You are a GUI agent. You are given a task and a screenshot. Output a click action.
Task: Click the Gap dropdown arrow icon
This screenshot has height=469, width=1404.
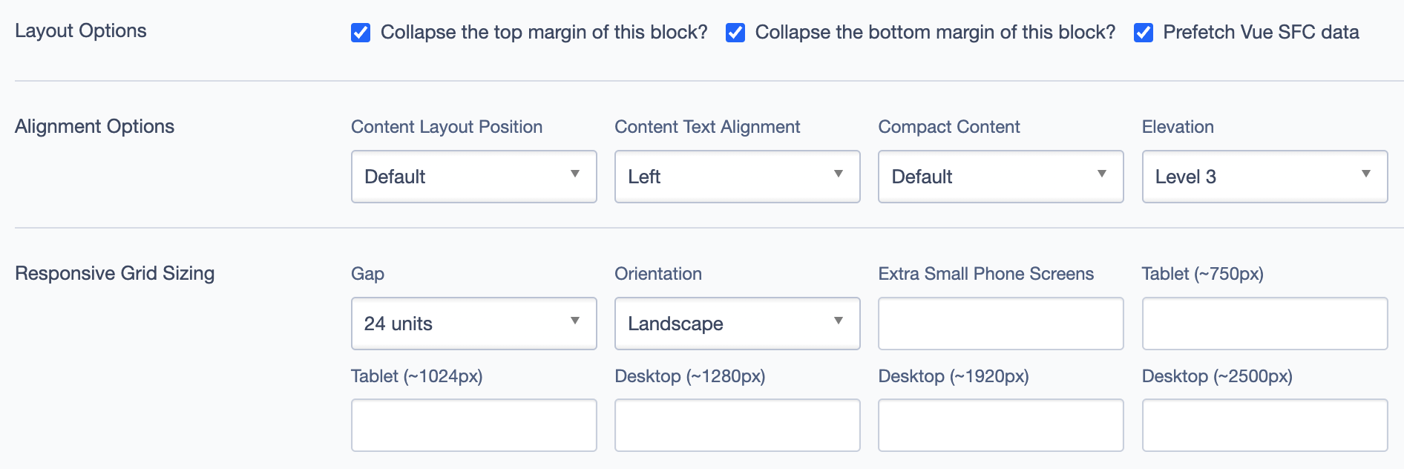pos(575,321)
